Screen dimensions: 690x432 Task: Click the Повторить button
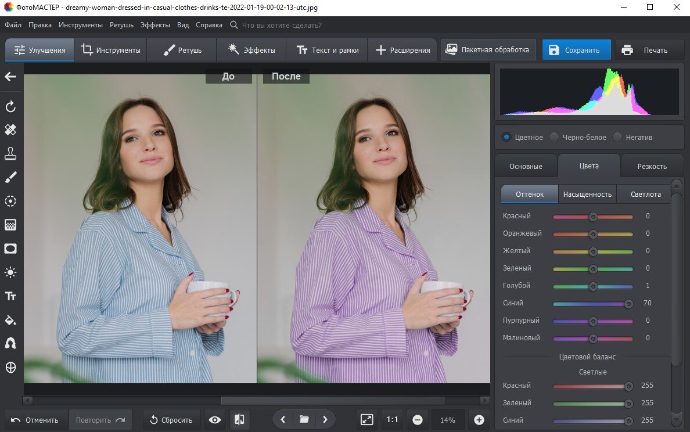point(100,420)
